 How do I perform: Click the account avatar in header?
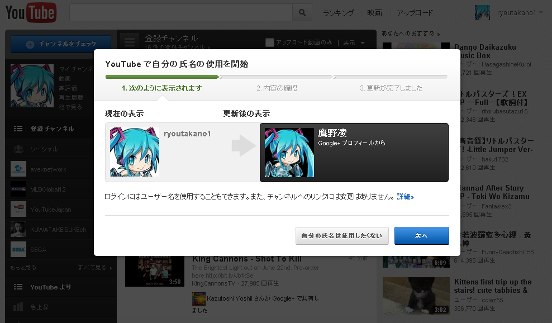click(482, 13)
